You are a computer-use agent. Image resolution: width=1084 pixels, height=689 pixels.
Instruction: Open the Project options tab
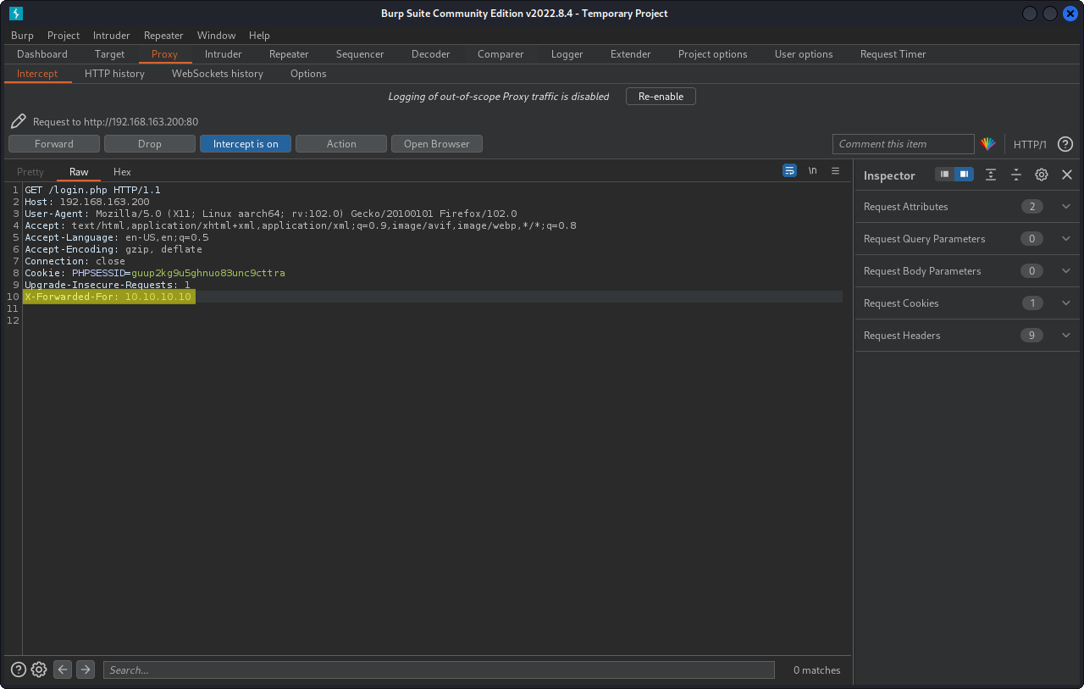713,54
